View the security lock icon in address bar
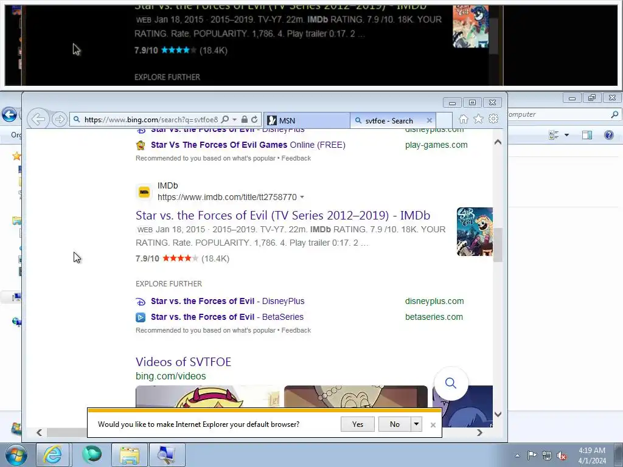Screen dimensions: 623x467 tap(245, 119)
